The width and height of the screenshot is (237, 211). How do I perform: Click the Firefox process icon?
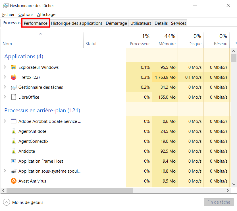[14, 77]
